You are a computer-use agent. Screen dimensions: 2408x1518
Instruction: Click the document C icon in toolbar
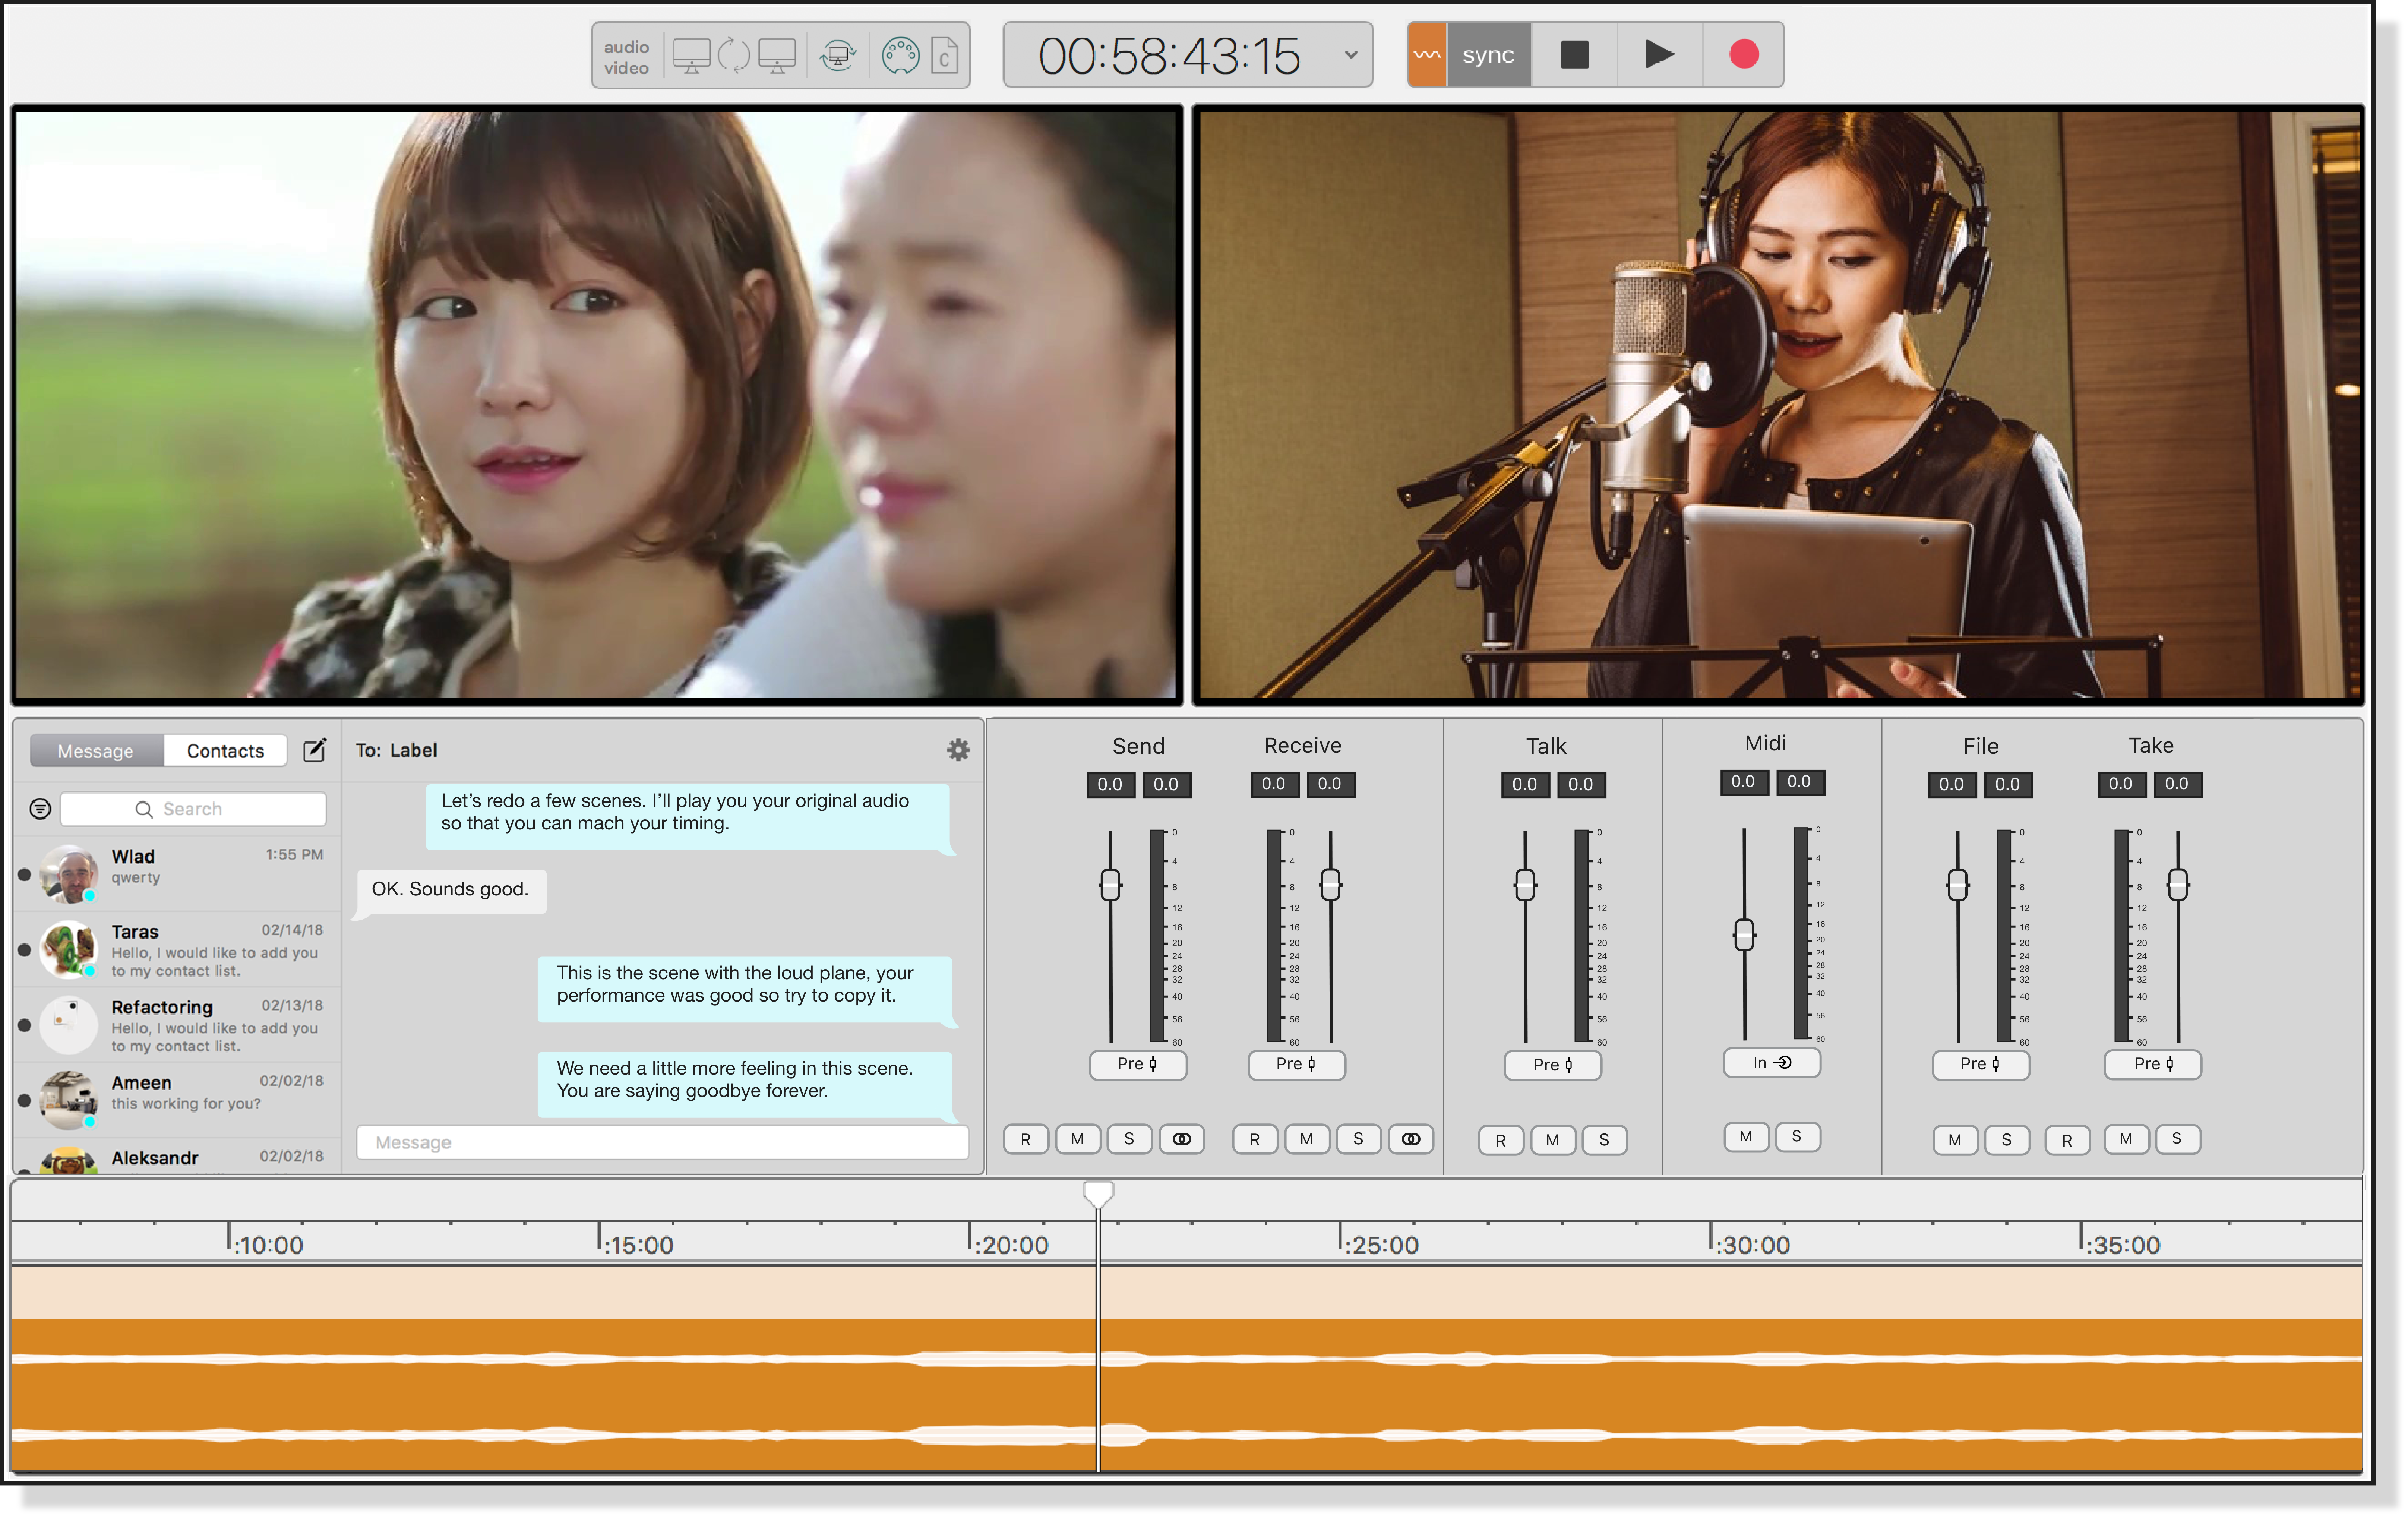pyautogui.click(x=944, y=56)
